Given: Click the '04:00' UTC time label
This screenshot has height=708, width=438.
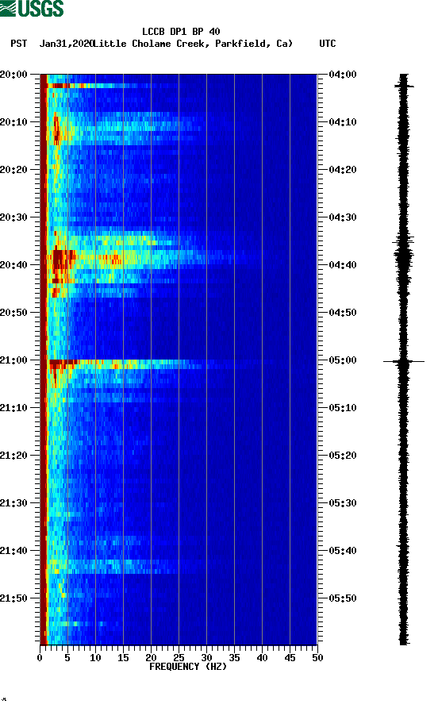Looking at the screenshot, I should [x=343, y=75].
